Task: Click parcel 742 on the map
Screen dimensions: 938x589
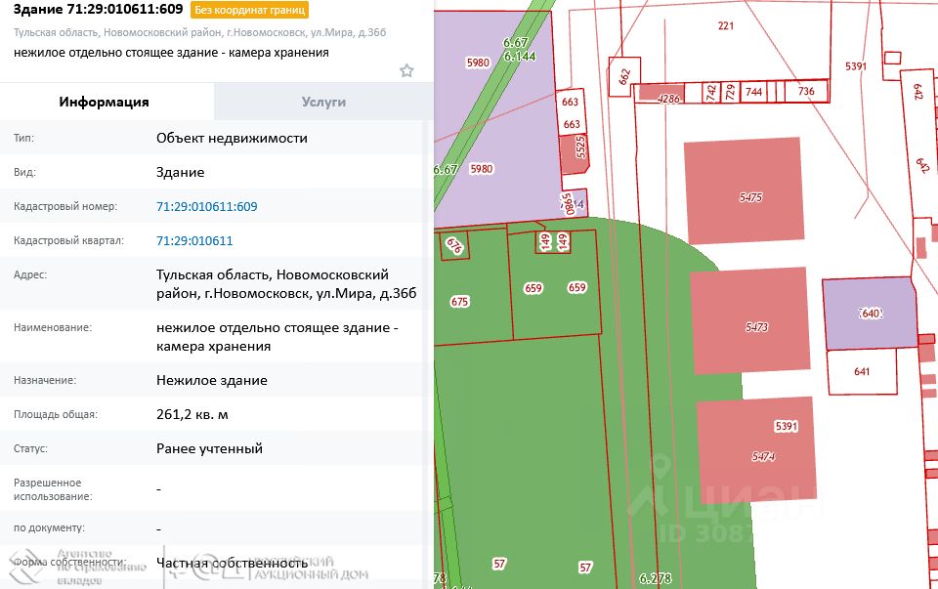Action: coord(710,92)
